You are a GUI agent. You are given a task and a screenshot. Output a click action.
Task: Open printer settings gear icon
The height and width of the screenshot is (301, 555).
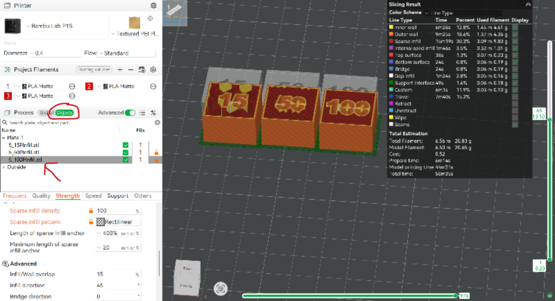153,6
